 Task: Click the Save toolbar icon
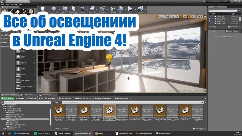pyautogui.click(x=43, y=8)
